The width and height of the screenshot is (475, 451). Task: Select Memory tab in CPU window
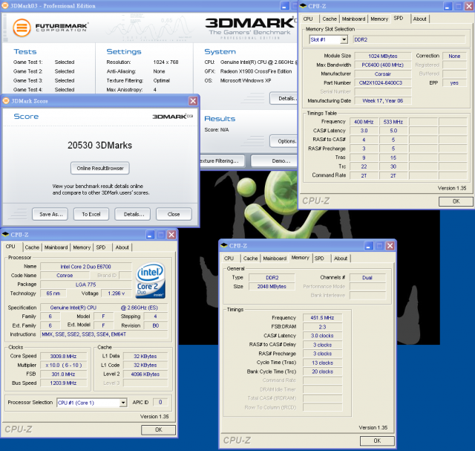82,247
